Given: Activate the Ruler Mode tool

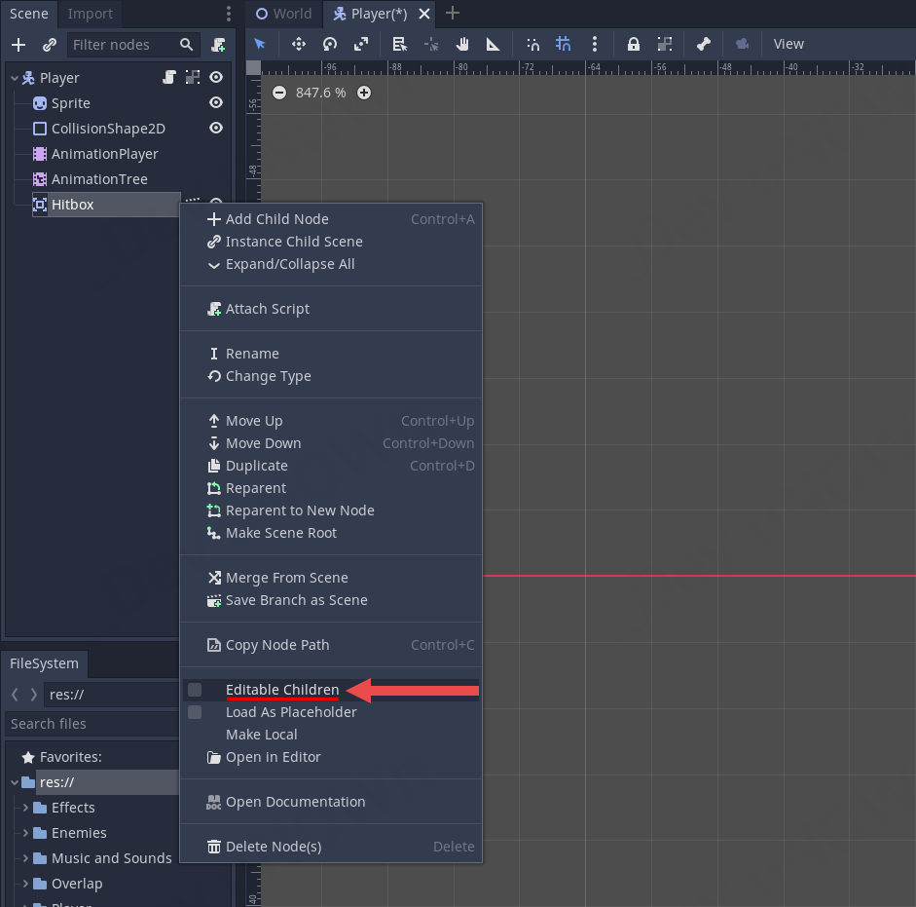Looking at the screenshot, I should [494, 44].
